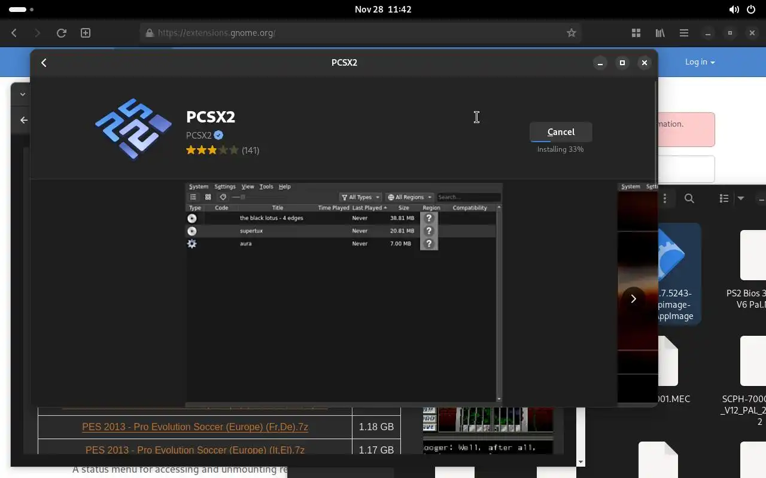Select the AppImage file in Files
Viewport: 766px width, 478px height.
[679, 274]
